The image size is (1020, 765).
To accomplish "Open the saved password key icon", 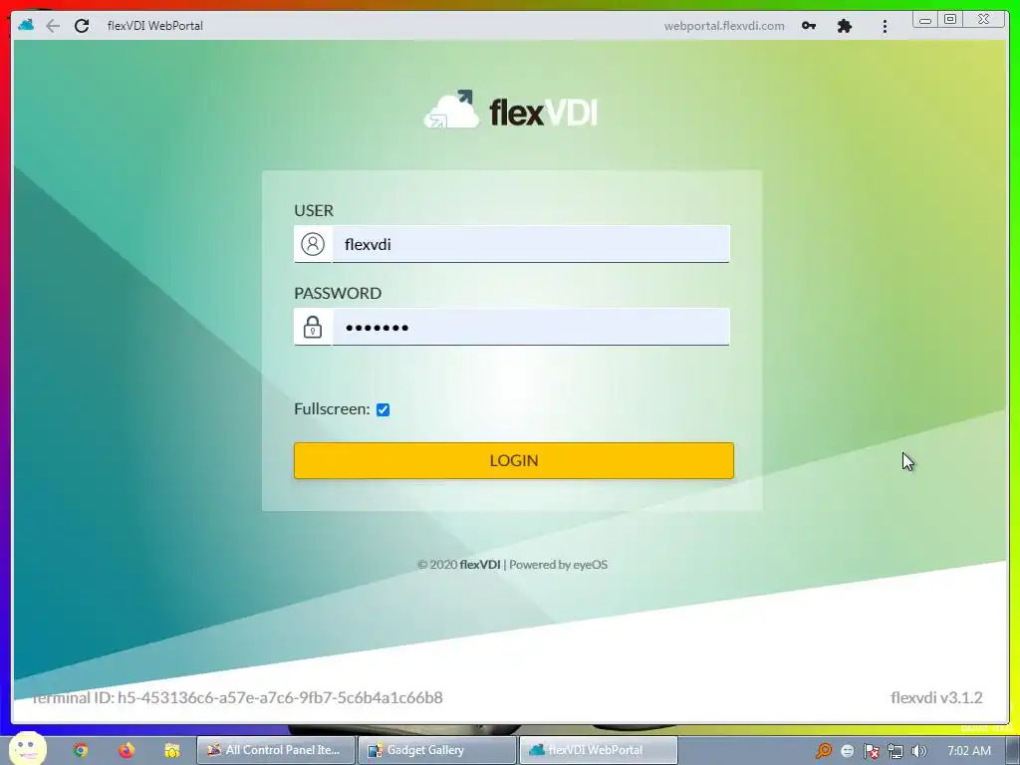I will pyautogui.click(x=809, y=26).
